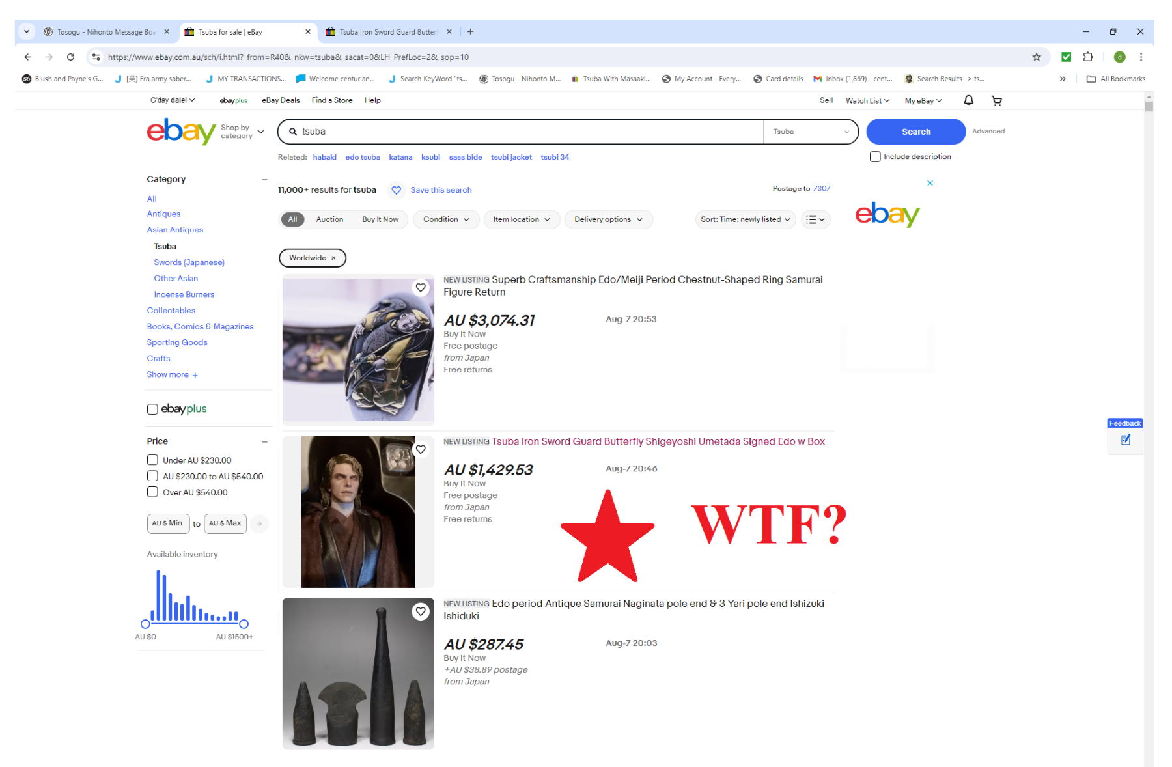Open the eBay notifications bell
This screenshot has height=767, width=1172.
point(968,100)
